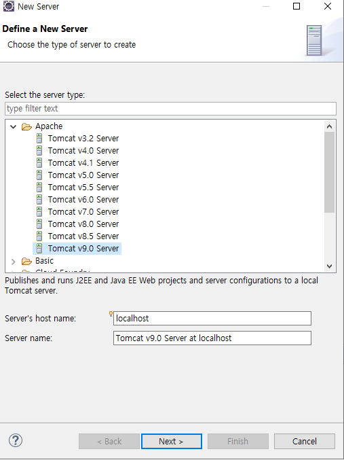Select Tomcat v9.0 Server text
The image size is (344, 460).
click(x=83, y=249)
